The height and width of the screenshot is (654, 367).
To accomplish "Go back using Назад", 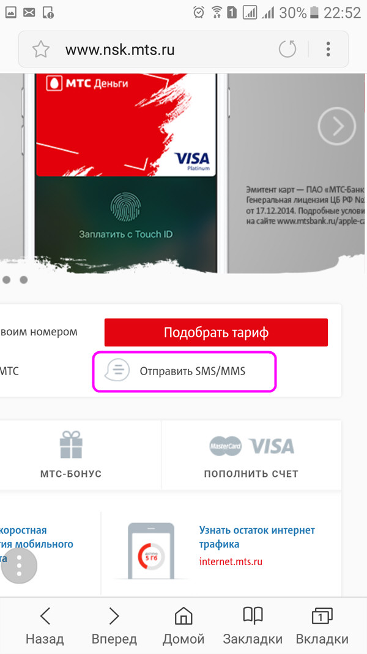I will pyautogui.click(x=45, y=626).
